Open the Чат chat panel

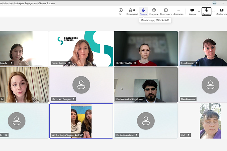(x=121, y=11)
